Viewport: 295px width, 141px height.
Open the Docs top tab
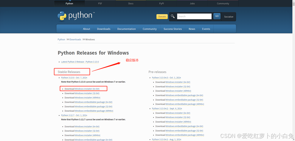tap(131, 3)
